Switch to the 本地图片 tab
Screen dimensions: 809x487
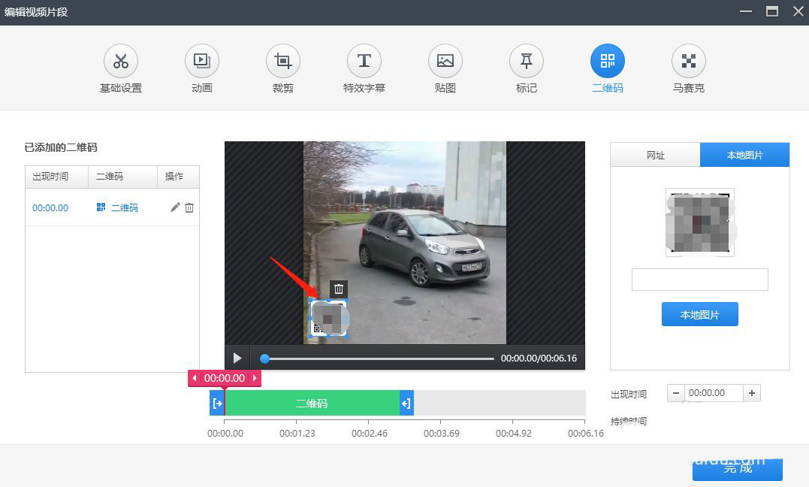coord(744,155)
